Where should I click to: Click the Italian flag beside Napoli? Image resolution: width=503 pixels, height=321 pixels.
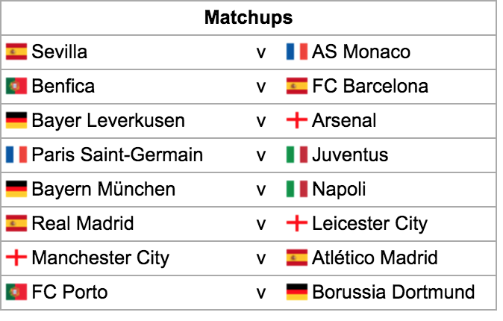297,190
